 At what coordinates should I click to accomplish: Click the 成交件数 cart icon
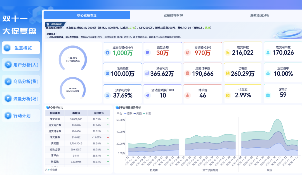point(228,52)
